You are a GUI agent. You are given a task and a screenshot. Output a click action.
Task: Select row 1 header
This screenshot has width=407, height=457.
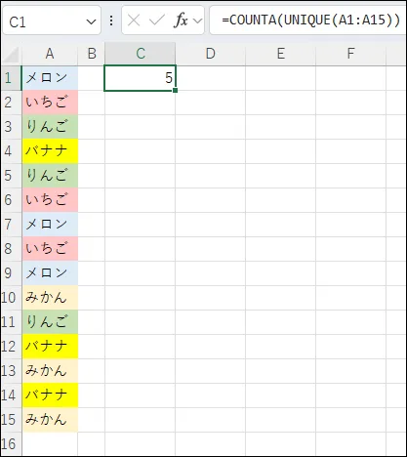point(11,78)
